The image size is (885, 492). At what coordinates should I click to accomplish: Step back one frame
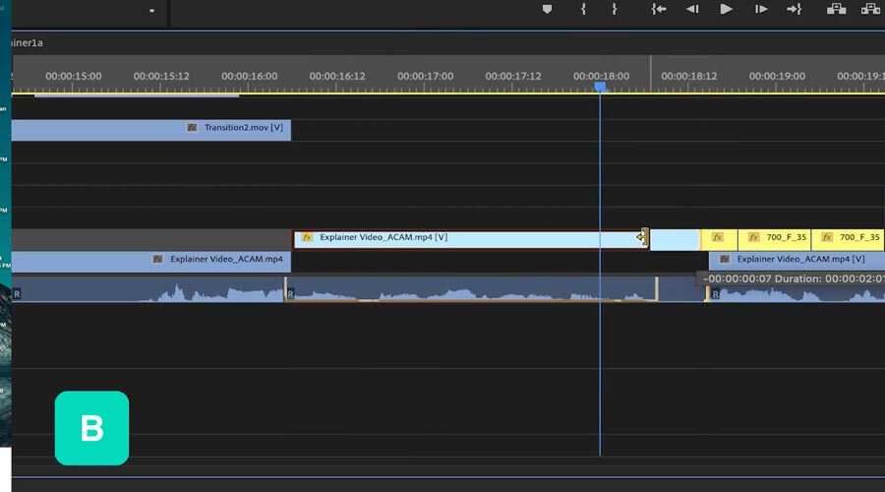(692, 9)
